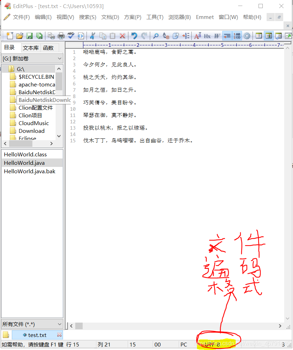Select HelloWorld.java.bak in the file list
The width and height of the screenshot is (293, 350).
[x=32, y=171]
